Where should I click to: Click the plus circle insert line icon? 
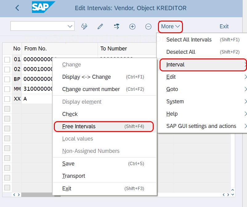(132, 26)
